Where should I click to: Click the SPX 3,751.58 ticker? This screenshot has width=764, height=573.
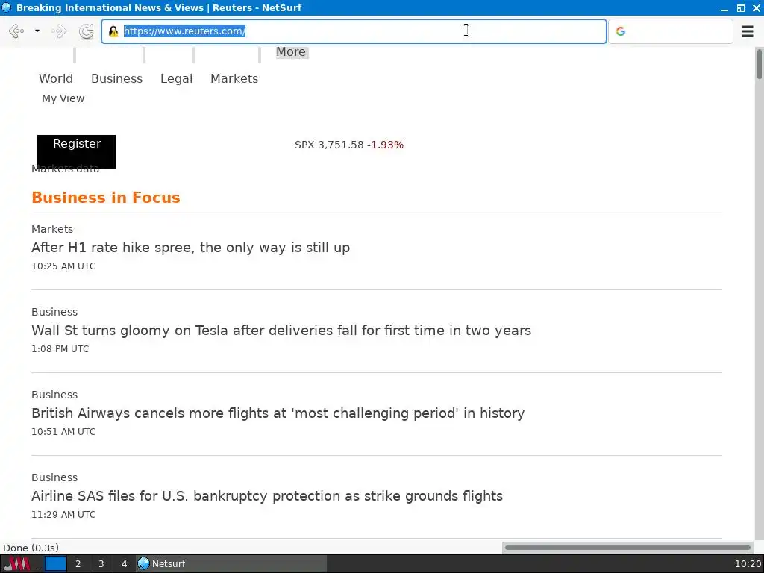349,145
